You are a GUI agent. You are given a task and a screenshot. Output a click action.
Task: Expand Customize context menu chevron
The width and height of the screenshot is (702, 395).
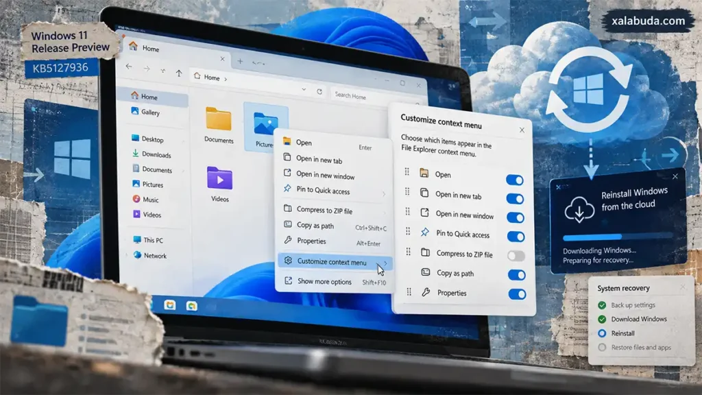tap(385, 263)
